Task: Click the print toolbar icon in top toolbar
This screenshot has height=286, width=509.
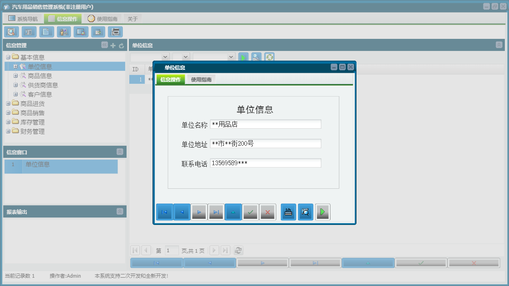Action: (x=115, y=31)
